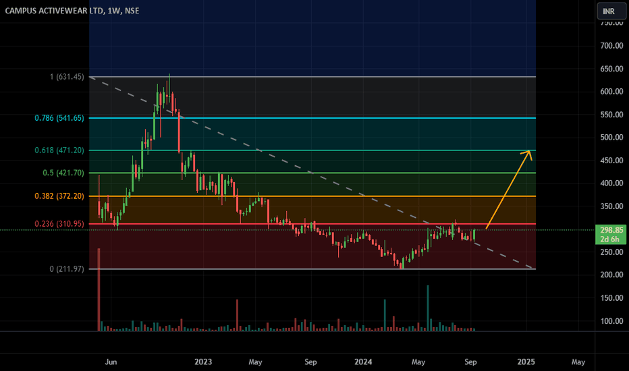Select the 0.618 (471.20) Fibonacci label
The image size is (629, 371).
[x=59, y=150]
